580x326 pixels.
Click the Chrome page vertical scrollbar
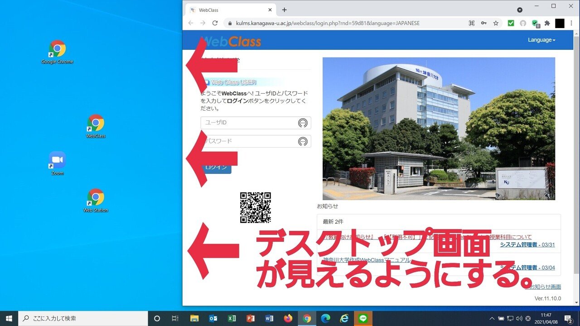[576, 168]
